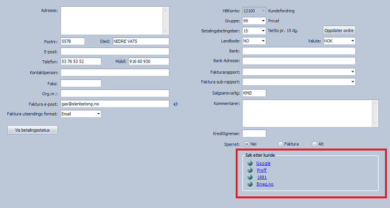
Task: Click the Org.nr. field
Action: (115, 93)
